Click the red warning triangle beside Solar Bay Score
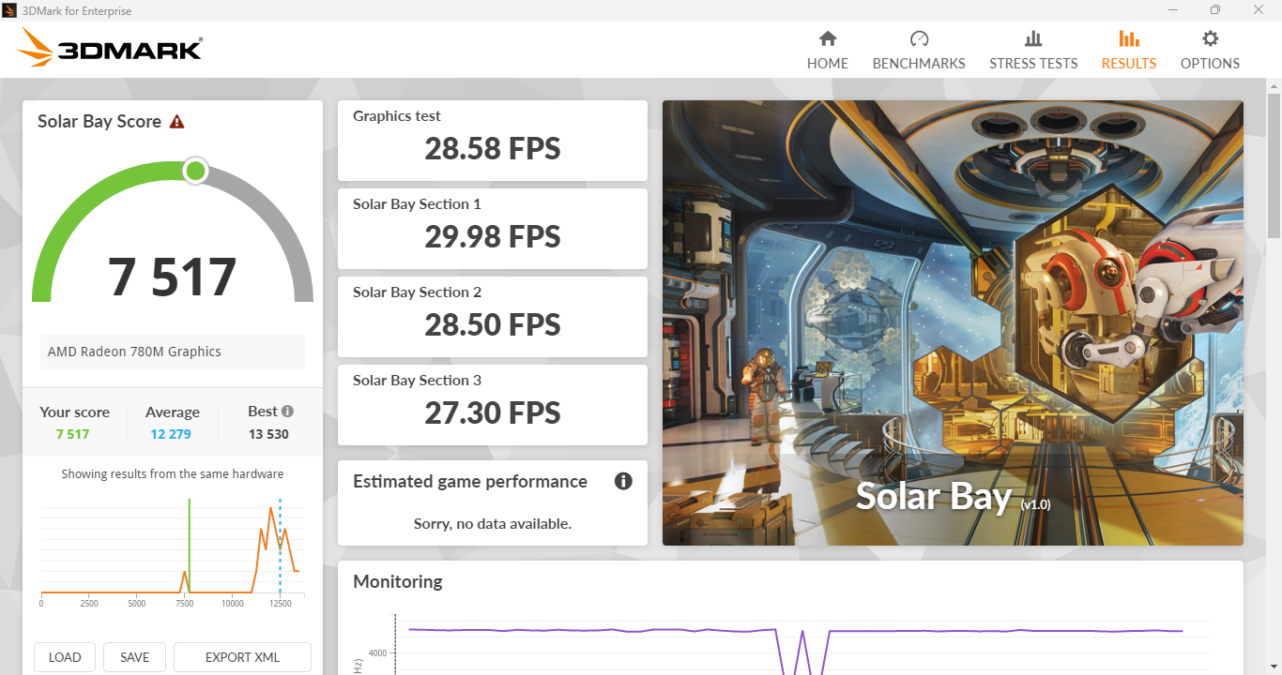 [176, 122]
